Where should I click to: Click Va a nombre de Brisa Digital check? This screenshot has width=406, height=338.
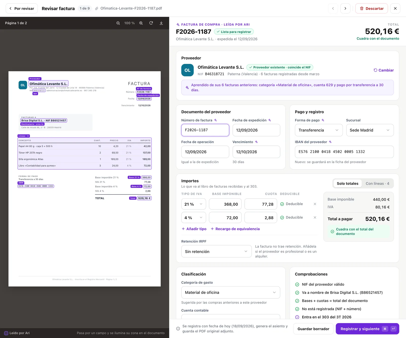point(339,292)
